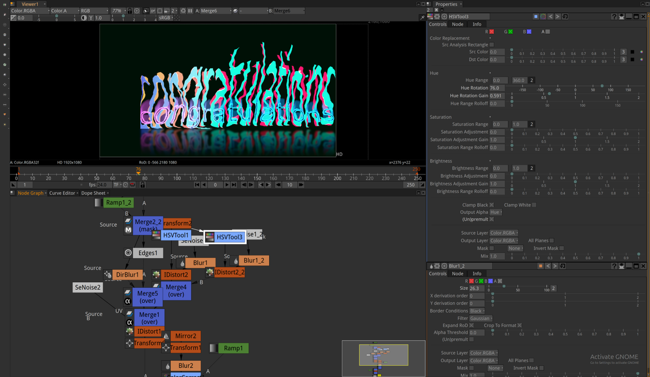Open the HSVTool3 Node tab

pos(458,24)
